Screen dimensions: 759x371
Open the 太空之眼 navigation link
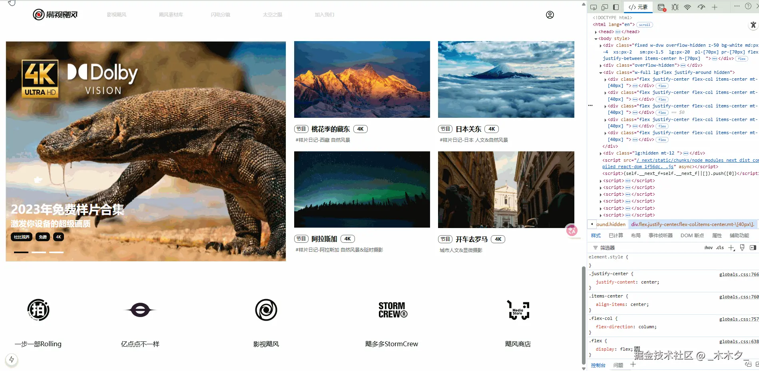point(273,15)
